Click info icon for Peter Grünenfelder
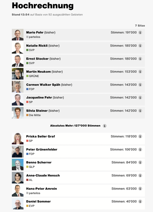The image size is (153, 212). coord(140,150)
